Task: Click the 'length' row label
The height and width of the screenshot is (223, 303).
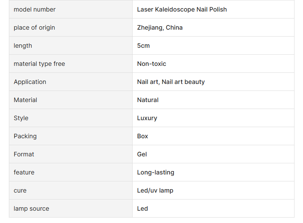Action: tap(23, 46)
